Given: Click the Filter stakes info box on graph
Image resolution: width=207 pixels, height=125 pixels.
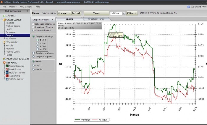Looking at the screenshot, I should pyautogui.click(x=80, y=26).
